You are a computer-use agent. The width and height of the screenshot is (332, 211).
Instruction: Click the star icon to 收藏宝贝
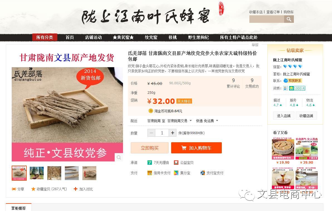pyautogui.click(x=33, y=189)
